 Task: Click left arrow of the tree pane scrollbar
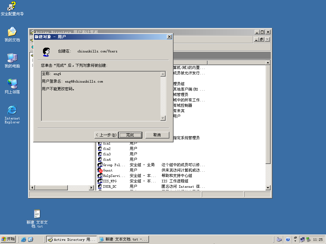[x=32, y=187]
